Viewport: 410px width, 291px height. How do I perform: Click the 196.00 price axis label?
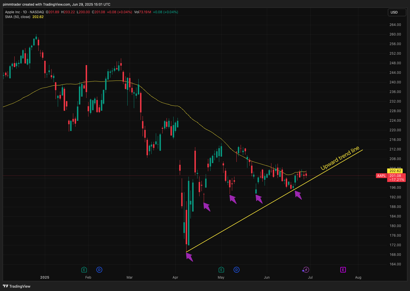coord(395,188)
